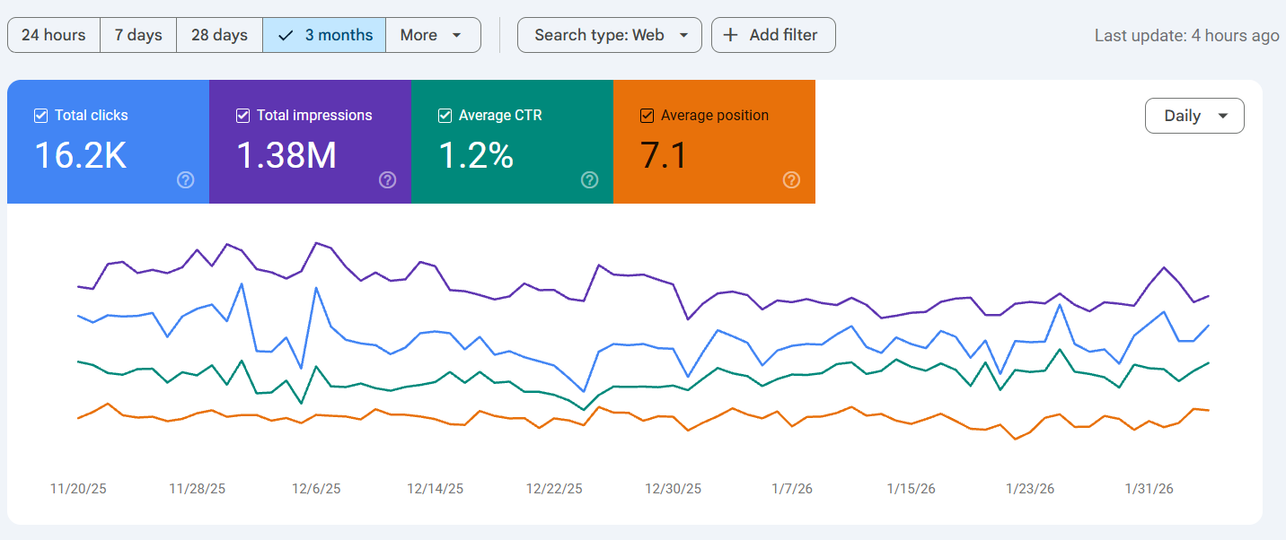Click the Add filter button
The image size is (1286, 540).
coord(773,35)
